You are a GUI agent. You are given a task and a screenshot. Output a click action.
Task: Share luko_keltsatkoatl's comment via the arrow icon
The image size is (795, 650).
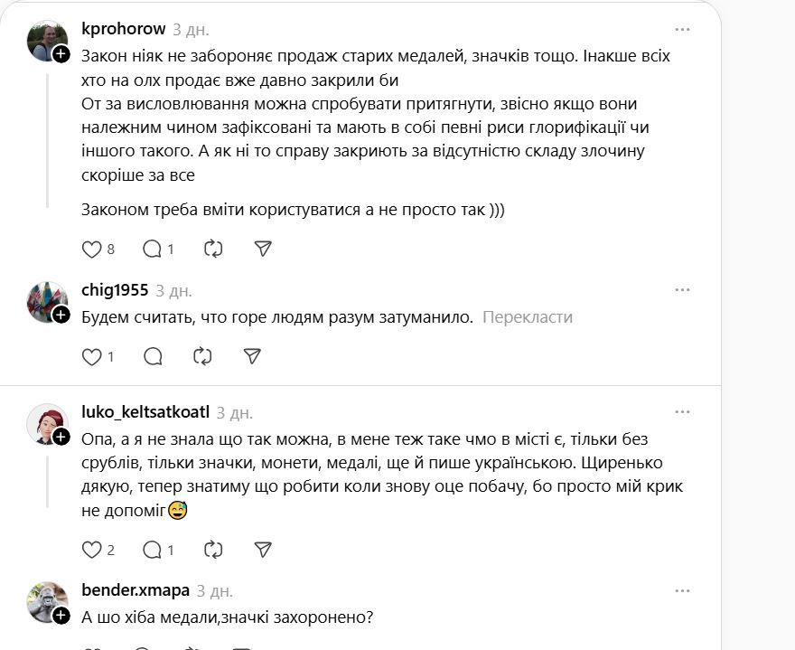(262, 549)
